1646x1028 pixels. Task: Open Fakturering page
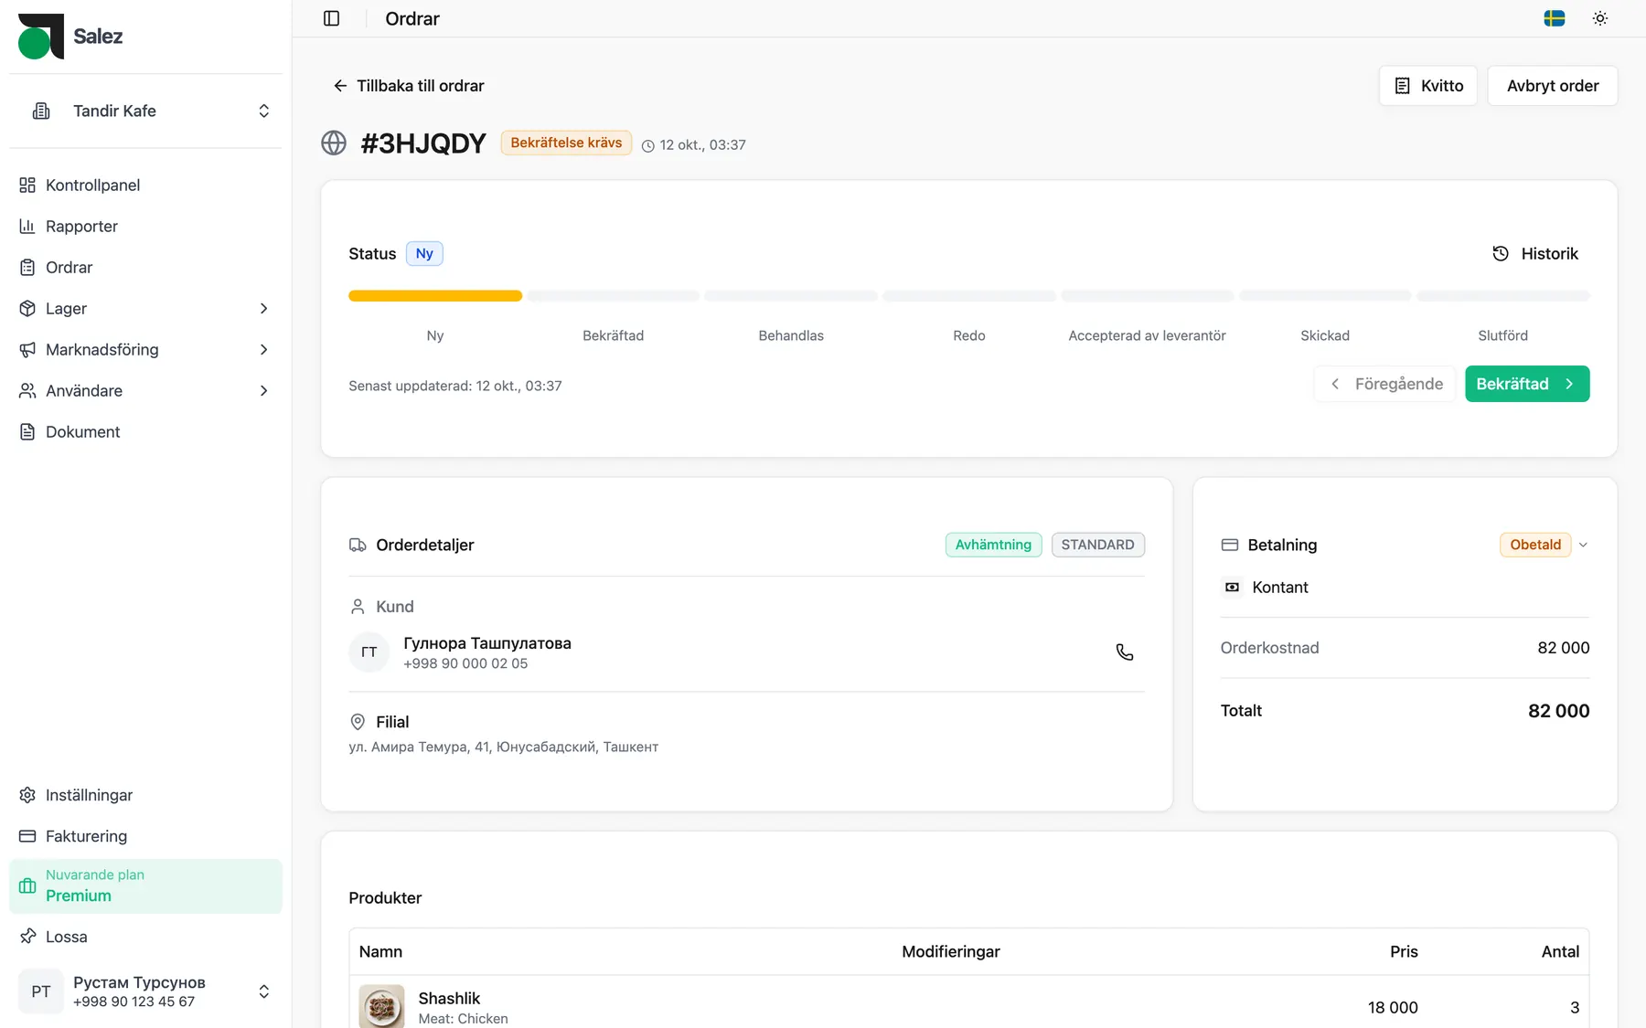[145, 836]
